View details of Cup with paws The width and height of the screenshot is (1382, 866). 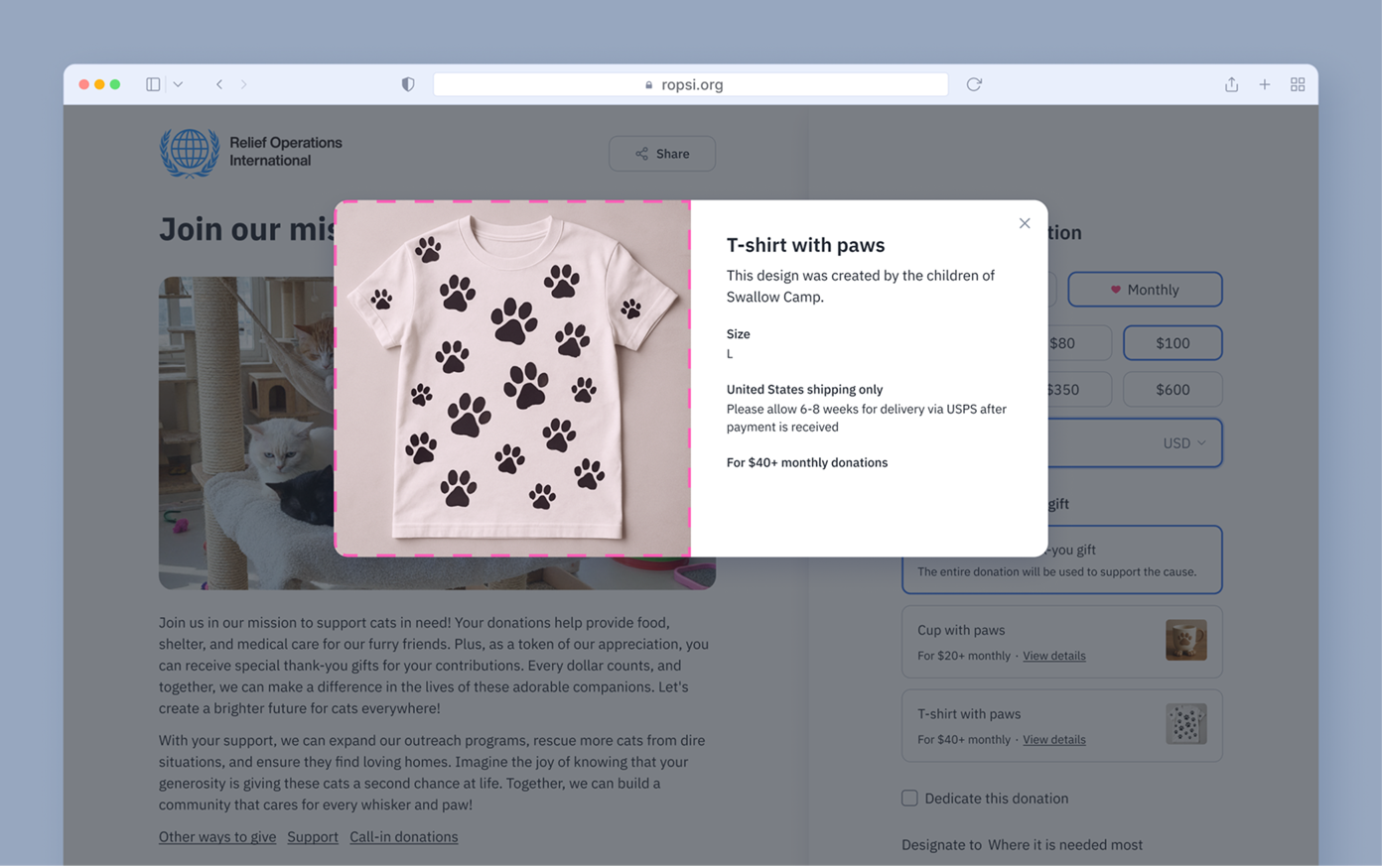coord(1054,656)
